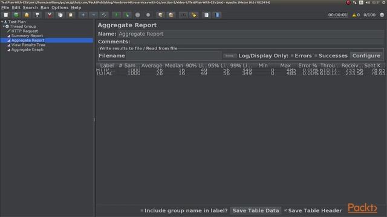Click the Configure button
This screenshot has height=217, width=387.
point(366,56)
